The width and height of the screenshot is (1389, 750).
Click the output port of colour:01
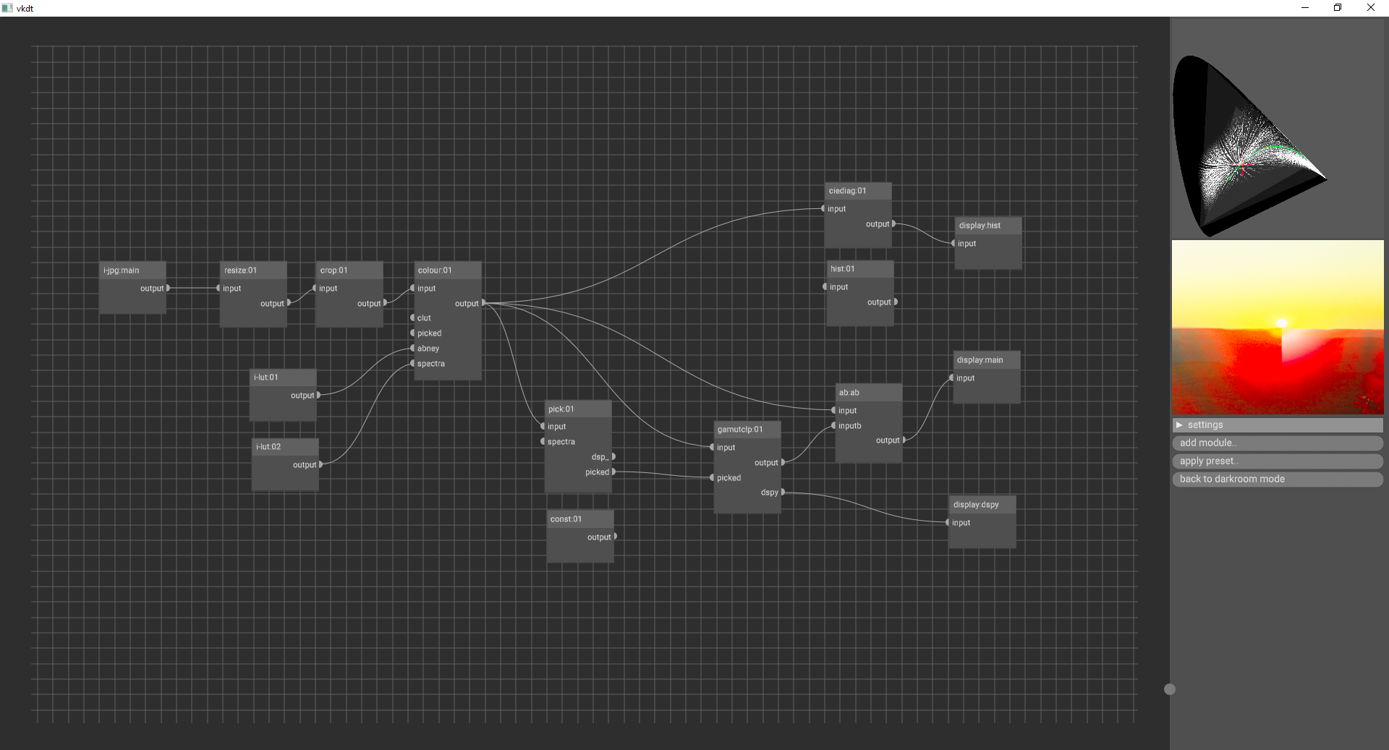pos(483,303)
